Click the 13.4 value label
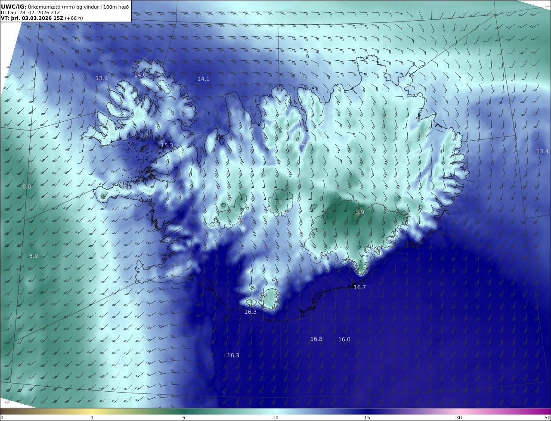Screen dimensions: 551x421 (x=542, y=151)
